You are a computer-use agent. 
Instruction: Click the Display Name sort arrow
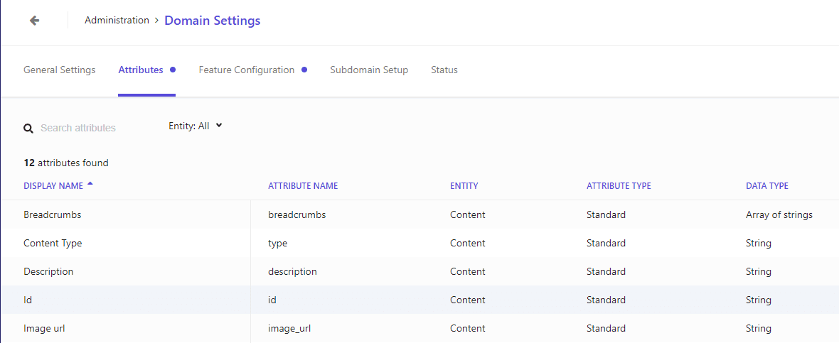90,184
